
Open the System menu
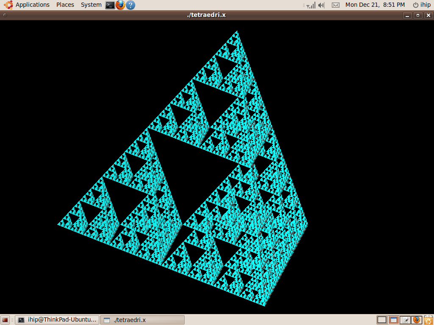(91, 5)
